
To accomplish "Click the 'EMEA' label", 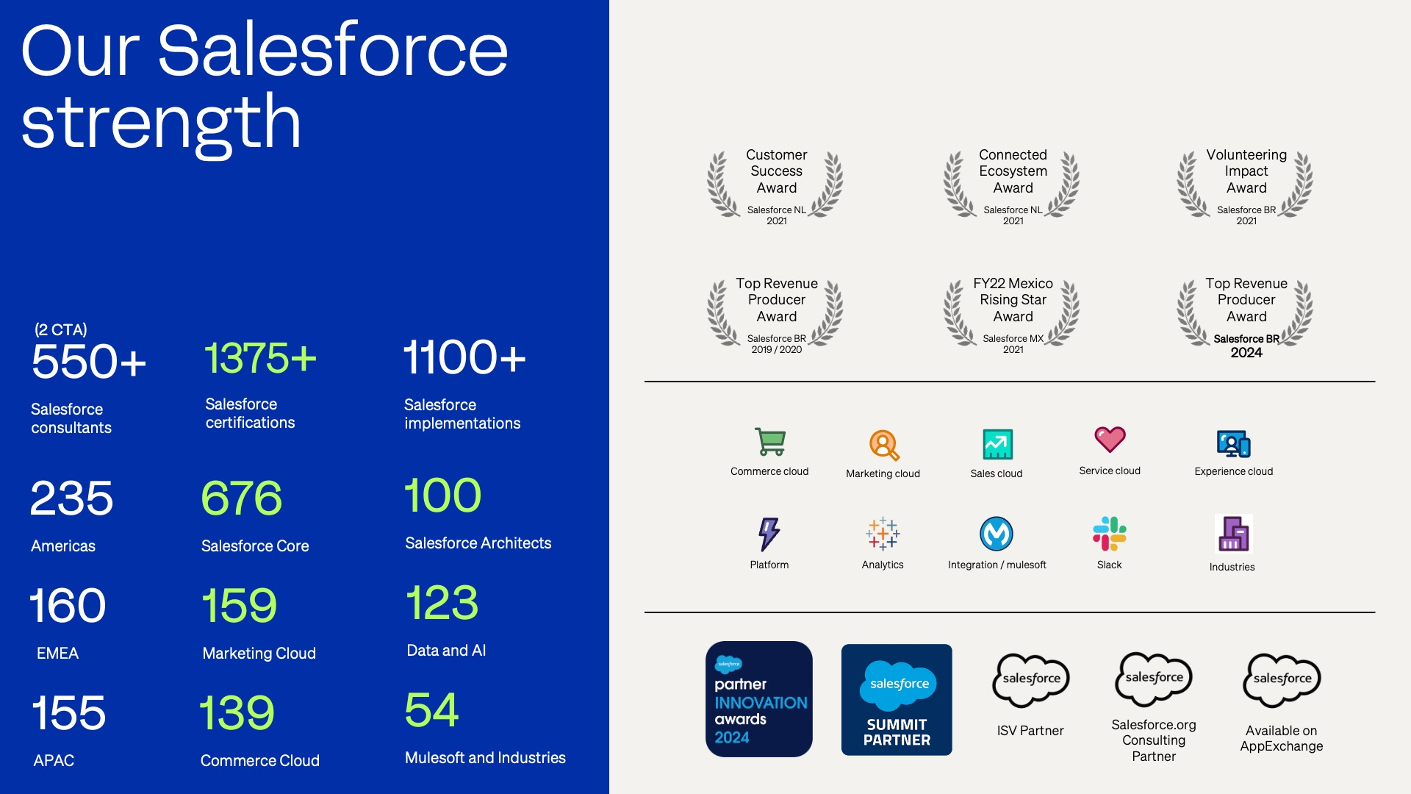I will [57, 654].
